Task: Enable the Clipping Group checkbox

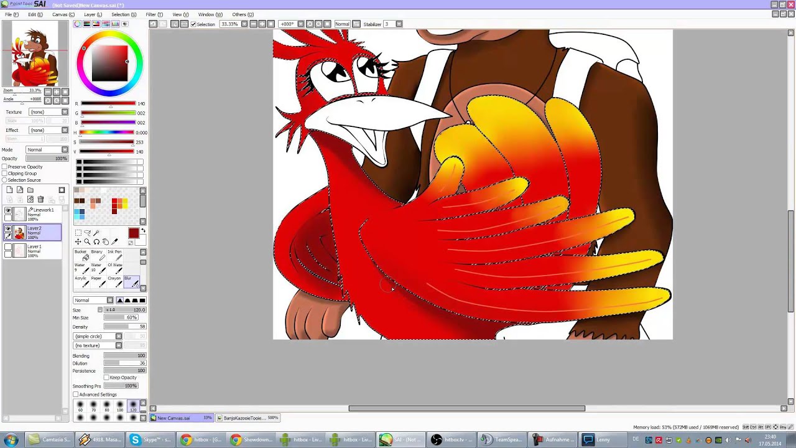Action: tap(4, 174)
